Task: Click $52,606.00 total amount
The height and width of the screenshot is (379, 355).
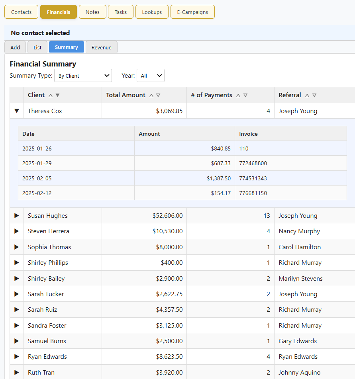Action: (168, 216)
